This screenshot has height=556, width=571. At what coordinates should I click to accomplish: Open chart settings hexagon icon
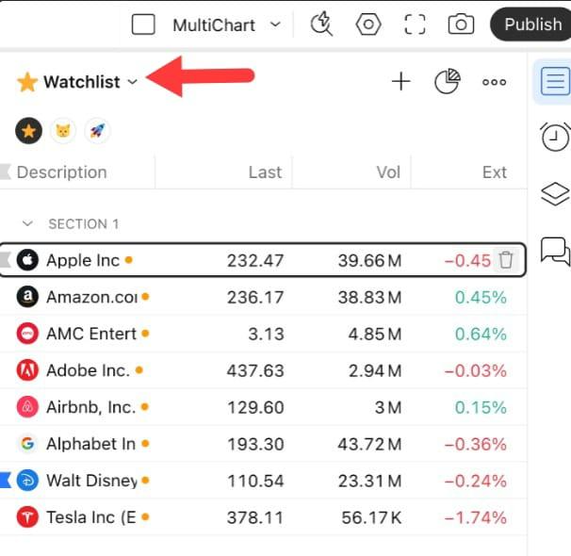(368, 25)
